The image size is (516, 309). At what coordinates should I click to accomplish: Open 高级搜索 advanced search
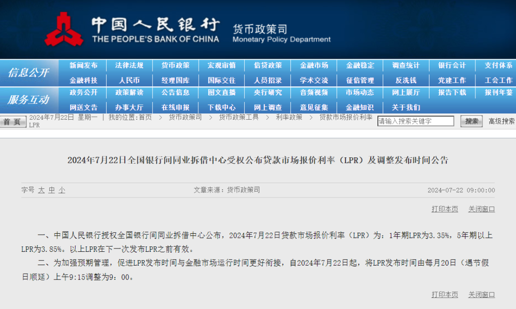[502, 121]
